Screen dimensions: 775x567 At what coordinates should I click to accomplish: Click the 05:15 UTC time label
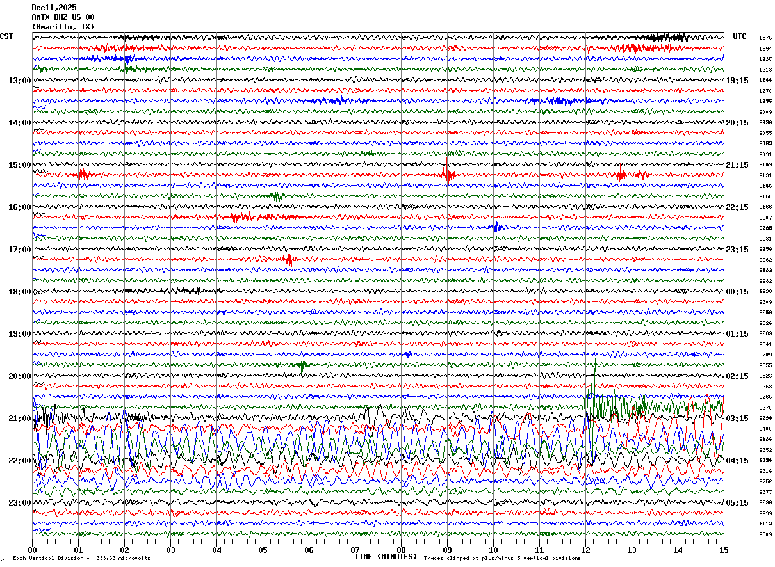(737, 503)
